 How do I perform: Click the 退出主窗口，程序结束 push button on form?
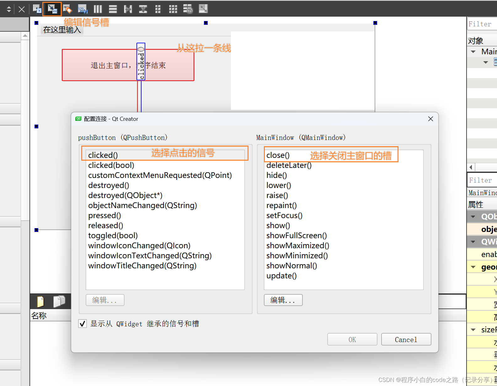coord(128,65)
